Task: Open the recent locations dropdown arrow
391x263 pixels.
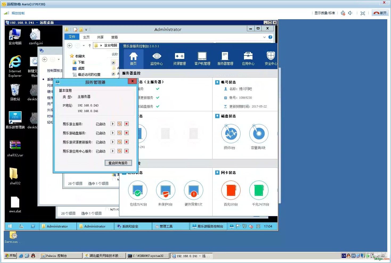Action: click(84, 46)
